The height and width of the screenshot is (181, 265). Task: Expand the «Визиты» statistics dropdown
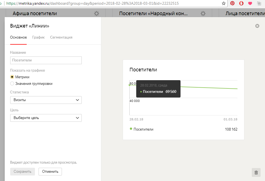(x=46, y=100)
